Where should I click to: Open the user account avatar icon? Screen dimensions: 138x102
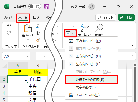tap(92, 7)
